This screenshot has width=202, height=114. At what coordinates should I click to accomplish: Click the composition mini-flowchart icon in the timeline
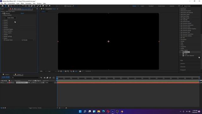tap(41, 78)
